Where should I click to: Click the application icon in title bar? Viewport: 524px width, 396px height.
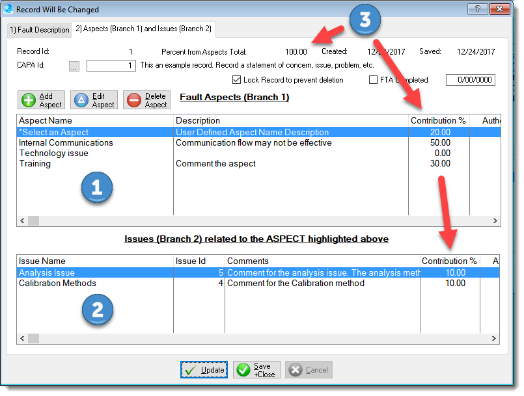pyautogui.click(x=9, y=8)
